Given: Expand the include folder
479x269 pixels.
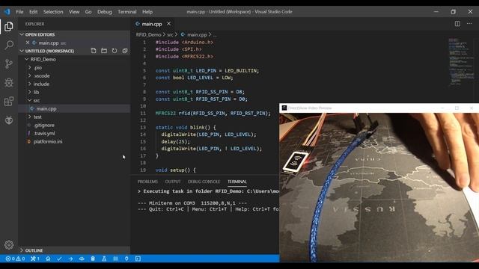Looking at the screenshot, I should tap(74, 84).
